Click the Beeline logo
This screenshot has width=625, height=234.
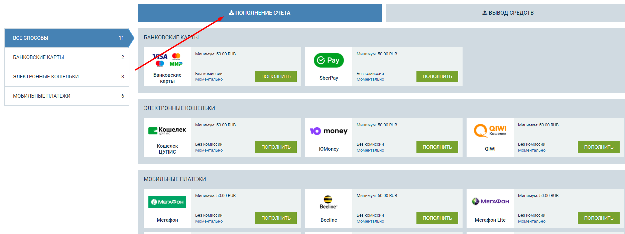[x=329, y=202]
